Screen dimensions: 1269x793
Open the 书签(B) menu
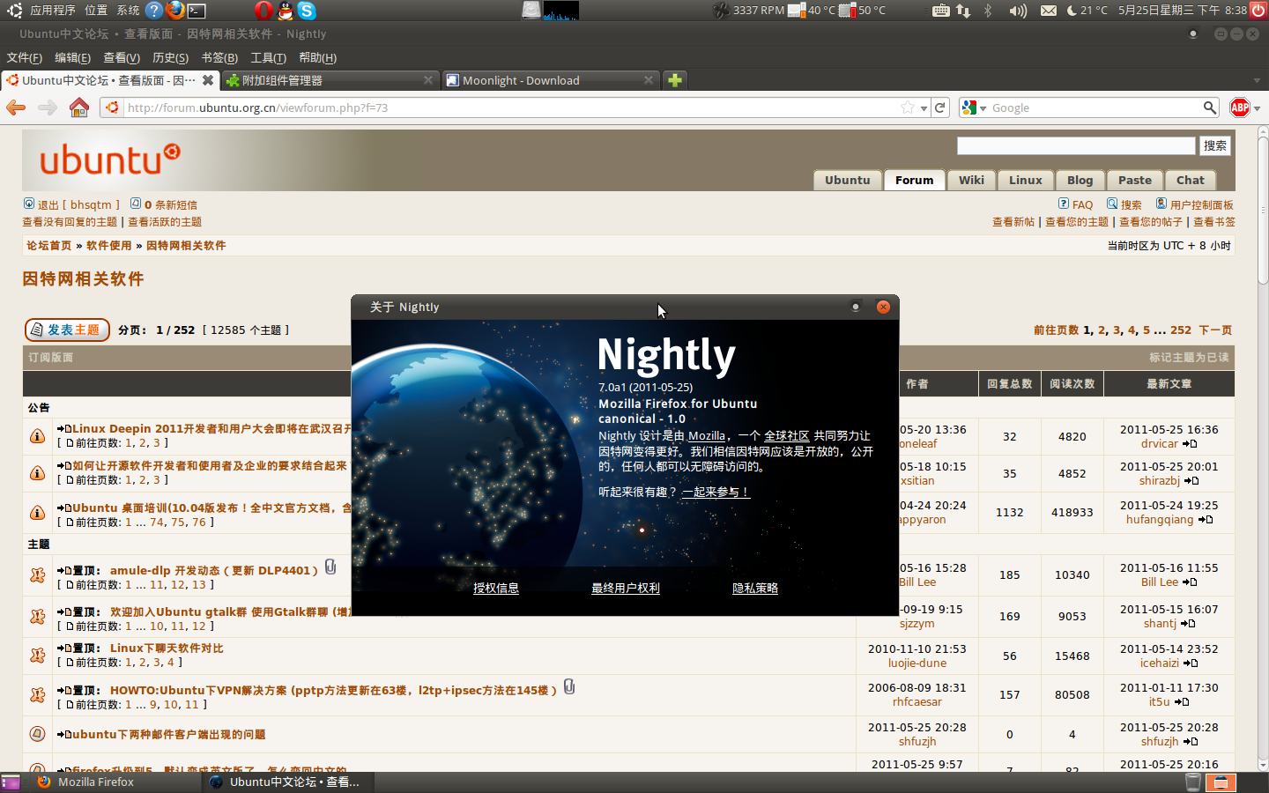[219, 57]
